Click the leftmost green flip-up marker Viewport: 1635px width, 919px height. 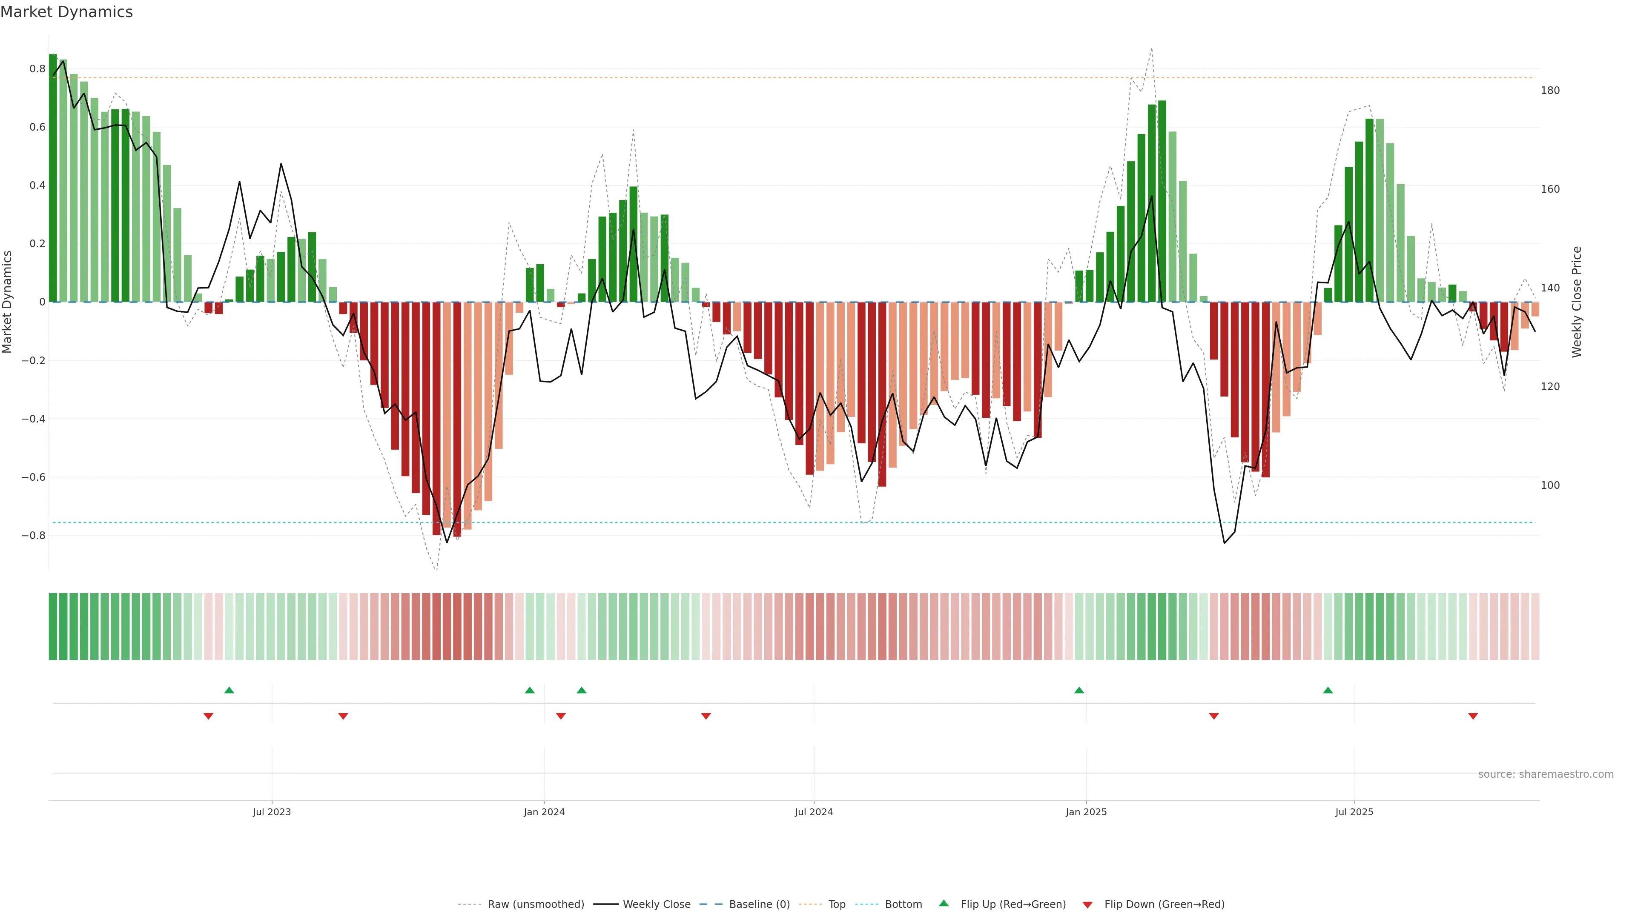pyautogui.click(x=229, y=690)
